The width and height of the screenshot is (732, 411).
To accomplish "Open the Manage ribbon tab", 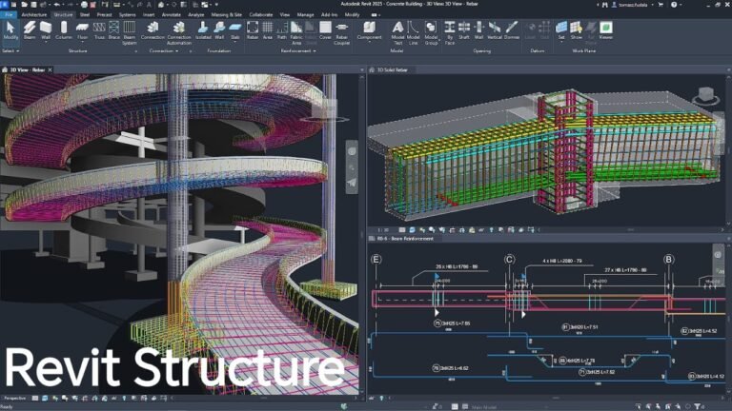I will 305,15.
